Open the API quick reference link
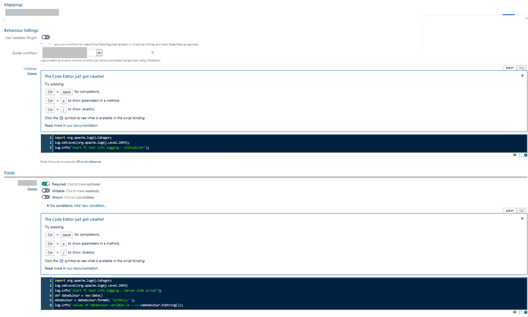 pos(88,162)
